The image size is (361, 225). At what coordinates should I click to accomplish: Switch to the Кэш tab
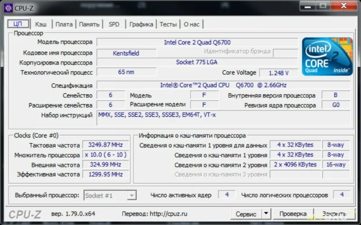(x=41, y=24)
